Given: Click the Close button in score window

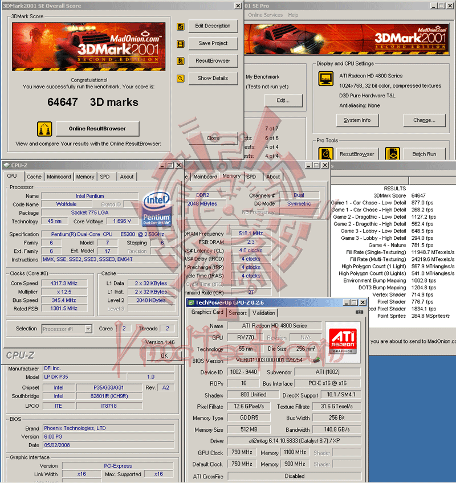Looking at the screenshot, I should 213,138.
